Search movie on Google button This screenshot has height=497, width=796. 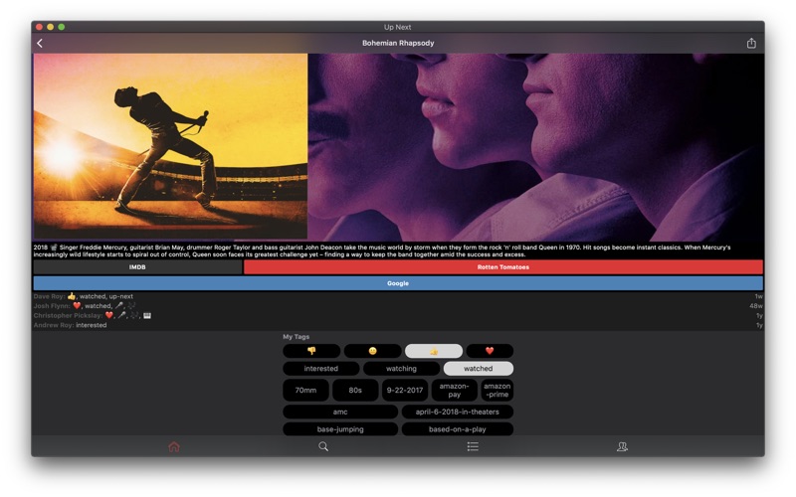coord(398,283)
